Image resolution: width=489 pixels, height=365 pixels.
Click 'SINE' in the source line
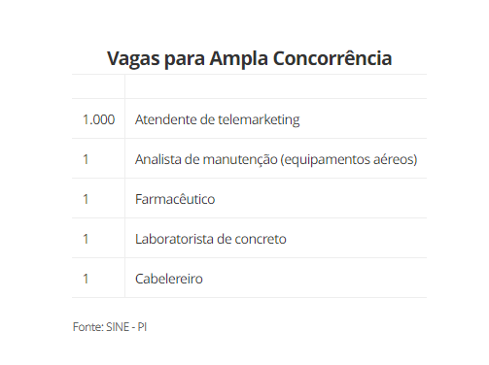click(118, 327)
